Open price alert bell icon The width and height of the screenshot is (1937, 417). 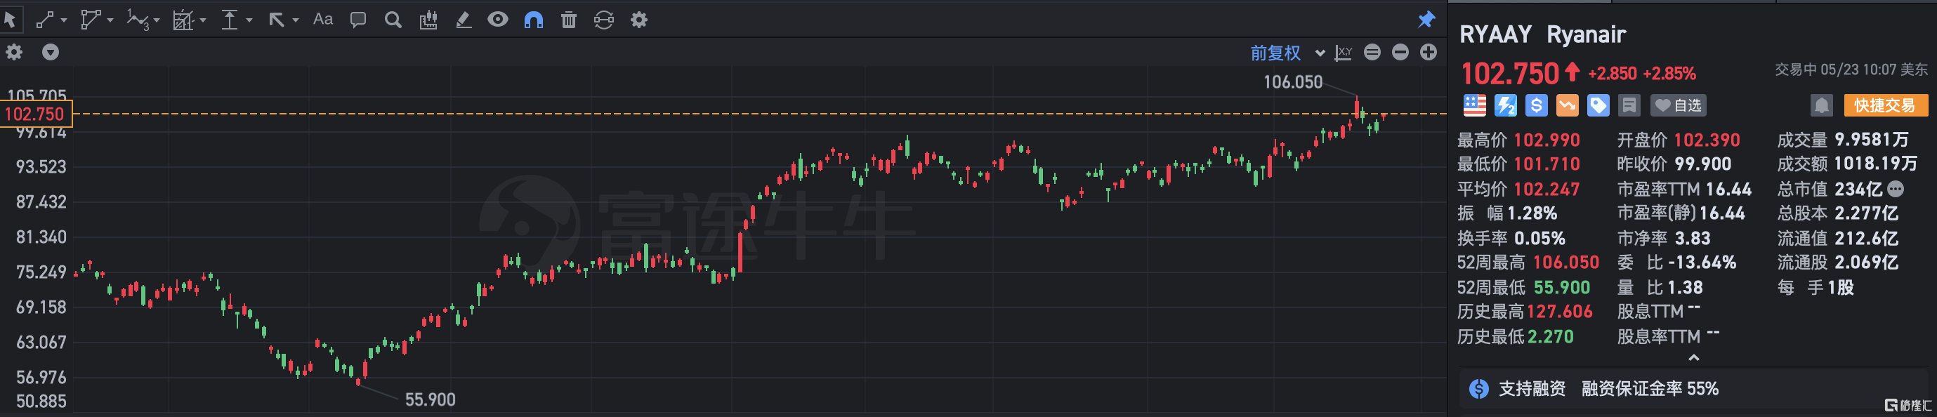click(1821, 105)
